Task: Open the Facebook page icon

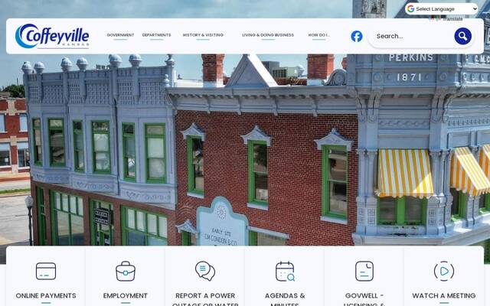Action: click(x=357, y=36)
